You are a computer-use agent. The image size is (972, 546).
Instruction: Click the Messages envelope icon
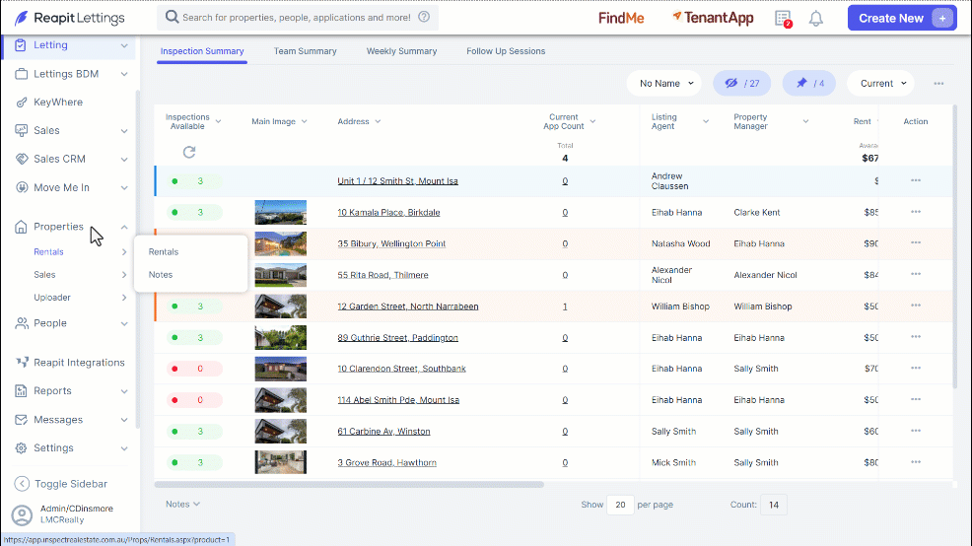tap(21, 420)
